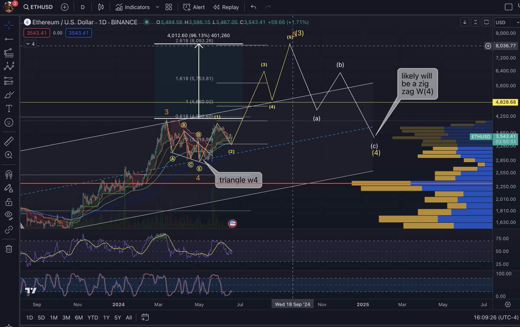Select the 5D time range
The height and width of the screenshot is (327, 520).
click(x=41, y=317)
